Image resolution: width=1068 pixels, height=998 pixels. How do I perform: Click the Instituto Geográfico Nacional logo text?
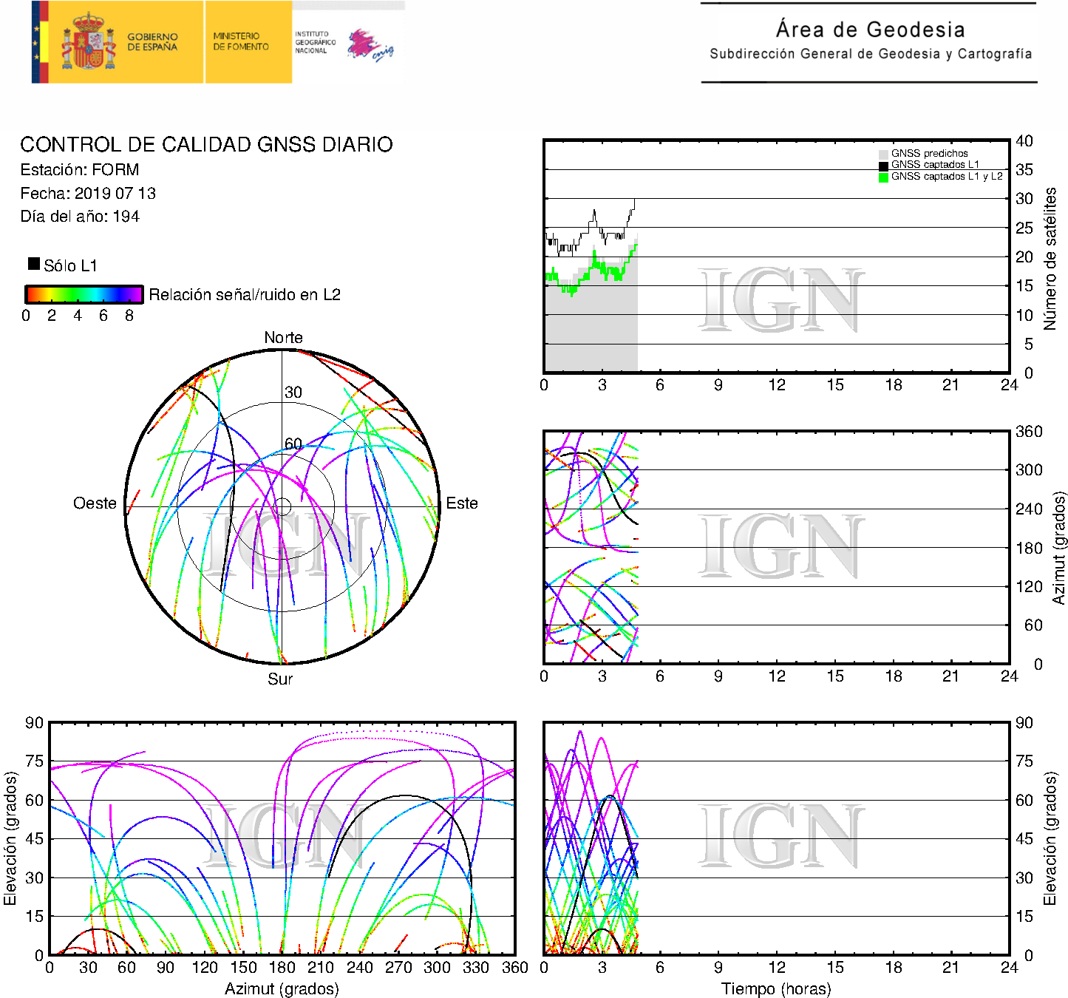coord(315,42)
